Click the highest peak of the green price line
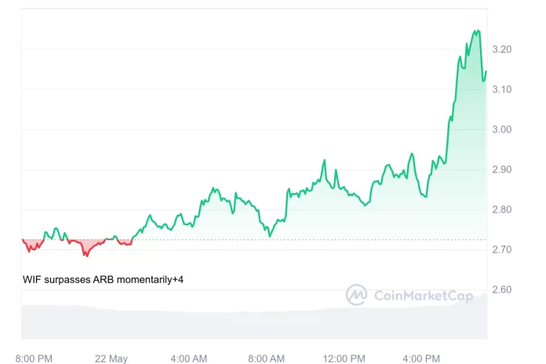The image size is (546, 364). pos(477,31)
